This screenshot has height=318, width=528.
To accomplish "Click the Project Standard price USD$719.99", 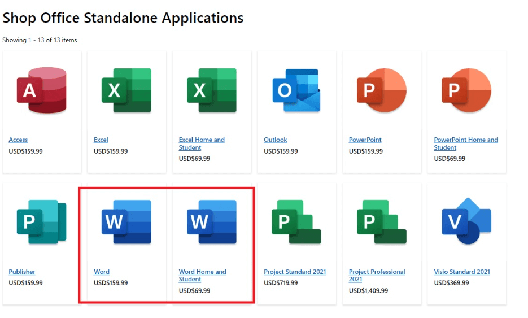I will pos(281,283).
